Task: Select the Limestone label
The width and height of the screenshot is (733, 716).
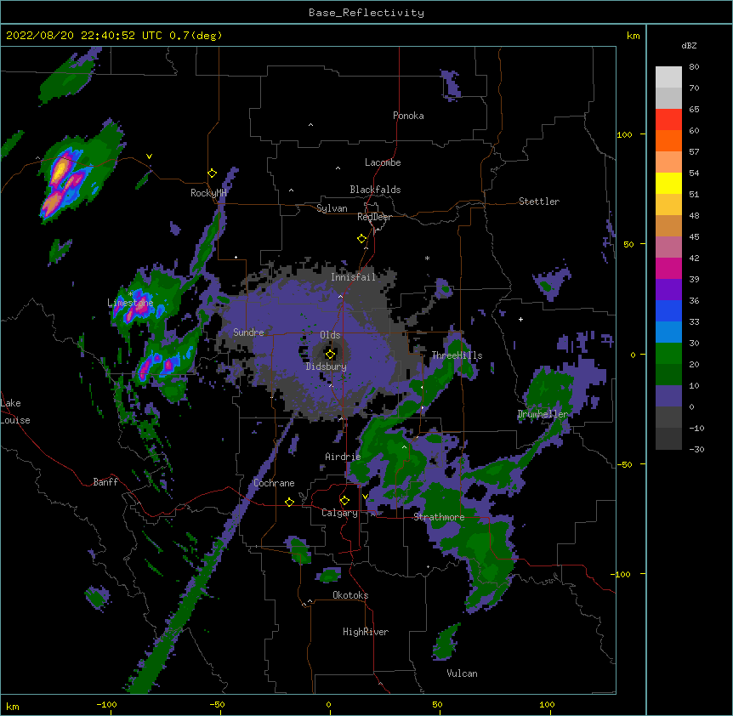Action: click(x=130, y=303)
